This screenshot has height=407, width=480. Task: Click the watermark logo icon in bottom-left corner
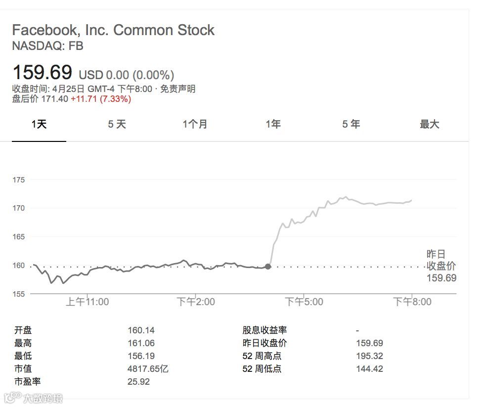point(12,397)
